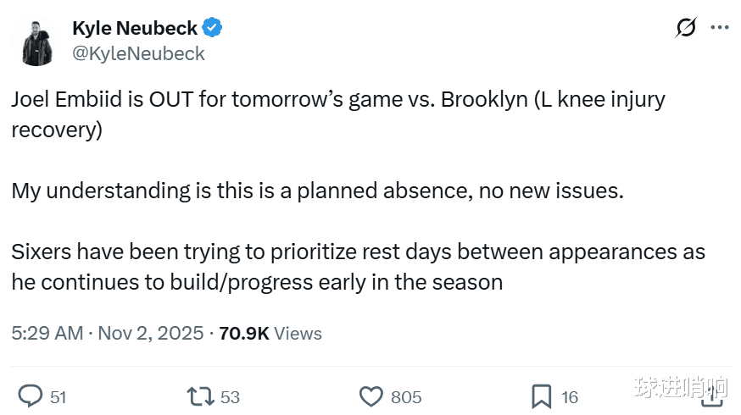Click the blue verified badge
Screen dimensions: 741x415
[213, 28]
